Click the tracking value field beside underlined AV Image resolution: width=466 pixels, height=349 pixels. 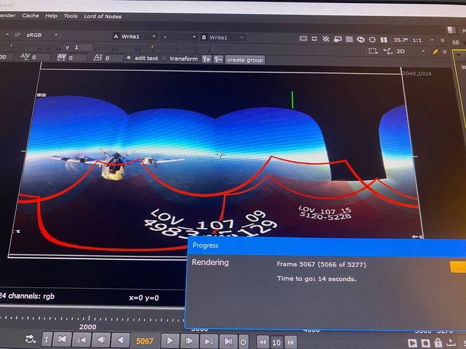coord(77,58)
